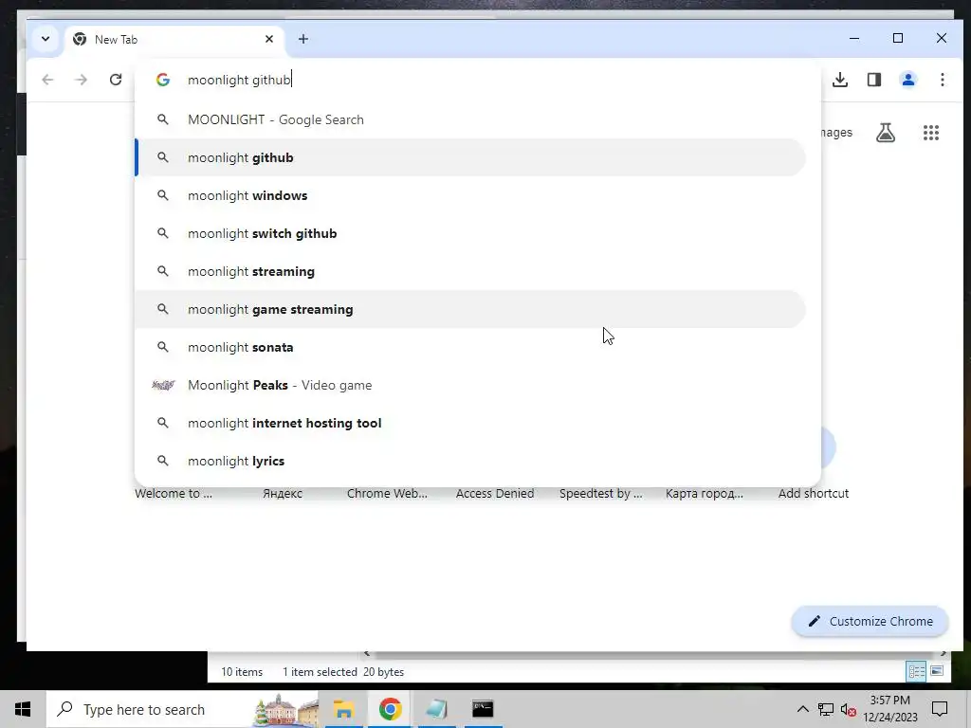Click the Chrome taskbar icon
The width and height of the screenshot is (971, 728).
(390, 709)
